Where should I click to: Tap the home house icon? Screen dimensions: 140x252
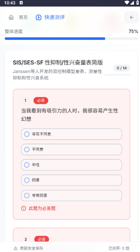[x=11, y=17]
